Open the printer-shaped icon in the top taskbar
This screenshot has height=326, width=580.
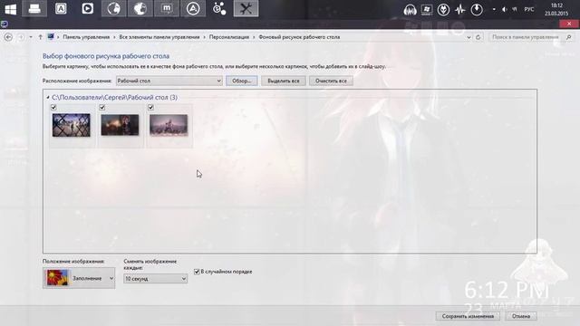[34, 8]
